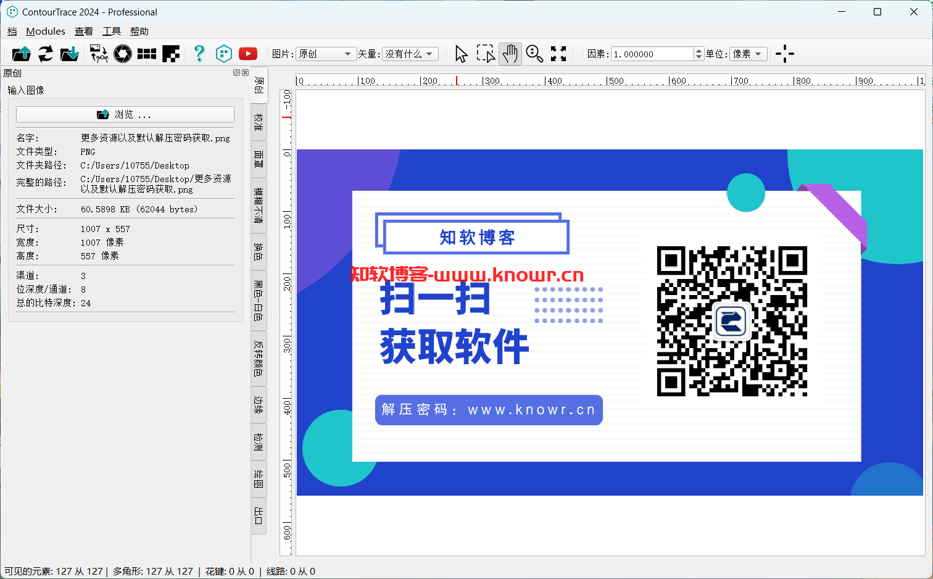933x579 pixels.
Task: Switch to the 换色 vertical tab
Action: (259, 252)
